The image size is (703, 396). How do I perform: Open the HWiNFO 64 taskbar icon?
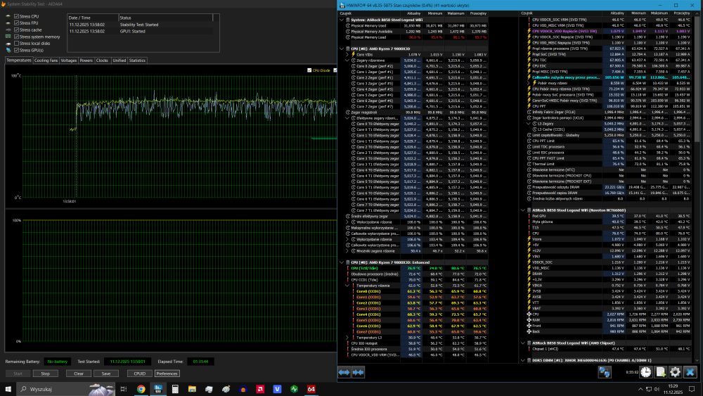(x=311, y=388)
